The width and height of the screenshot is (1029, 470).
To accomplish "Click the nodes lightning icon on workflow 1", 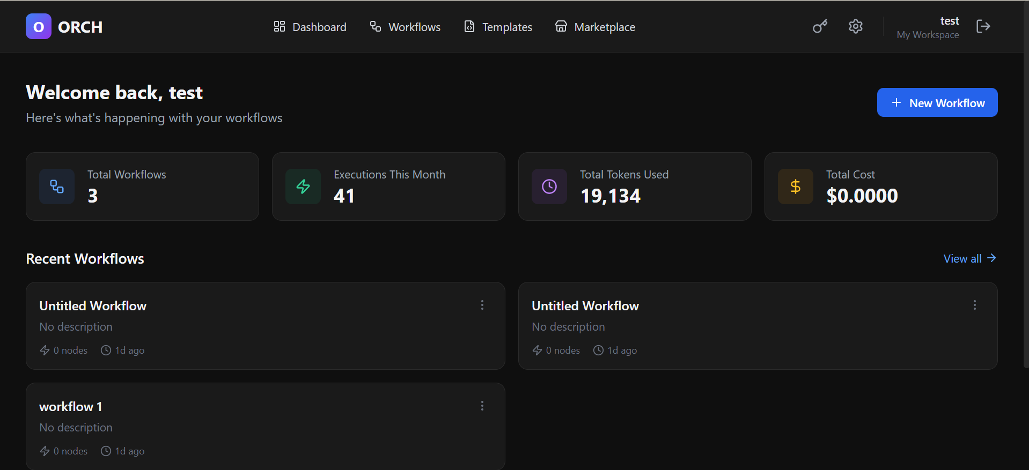I will click(x=45, y=451).
